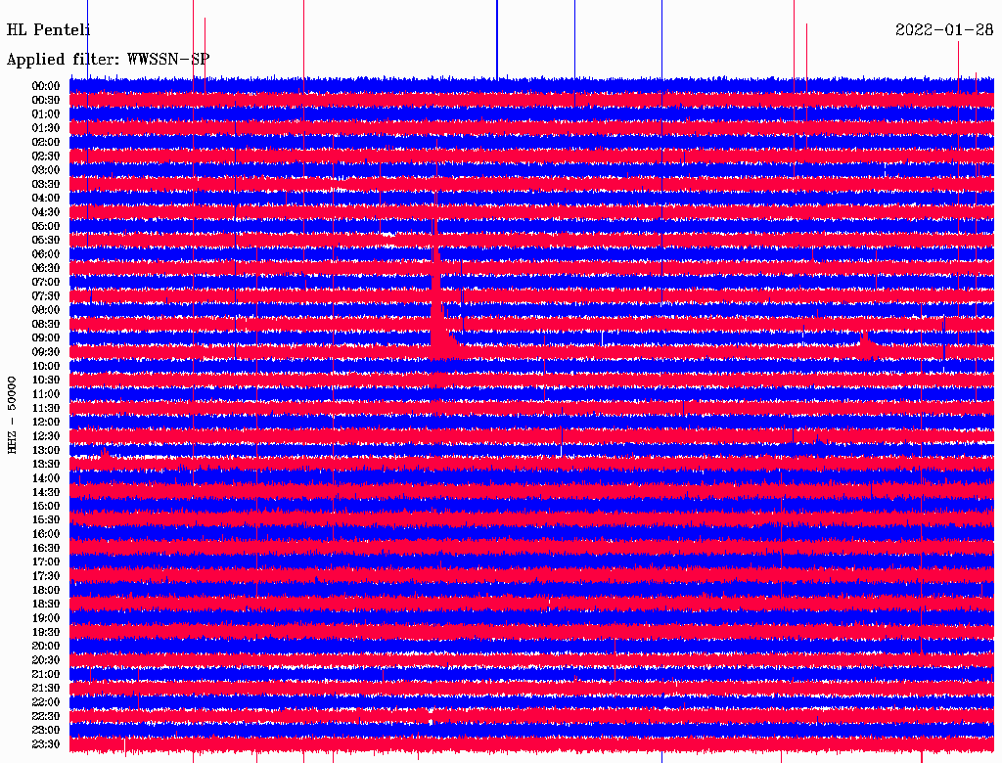Select the 21:00 time label
Viewport: 1002px width, 763px height.
coord(46,674)
